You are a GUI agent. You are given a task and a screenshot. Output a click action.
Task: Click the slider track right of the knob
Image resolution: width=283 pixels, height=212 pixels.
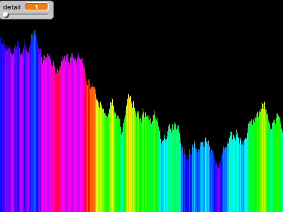pyautogui.click(x=28, y=14)
